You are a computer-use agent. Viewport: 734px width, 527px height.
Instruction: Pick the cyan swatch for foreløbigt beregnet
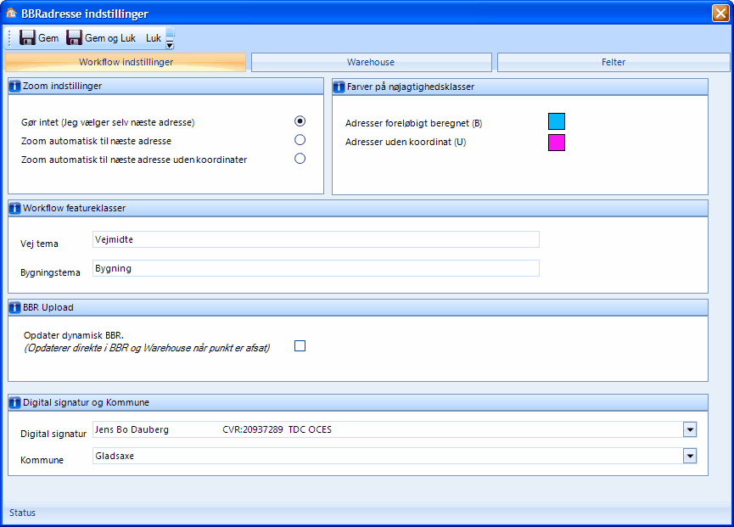pos(557,121)
